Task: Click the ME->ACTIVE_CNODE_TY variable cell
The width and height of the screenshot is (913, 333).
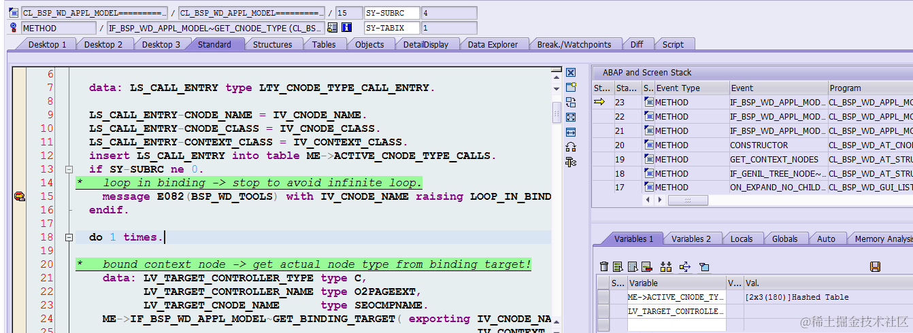Action: click(x=677, y=297)
